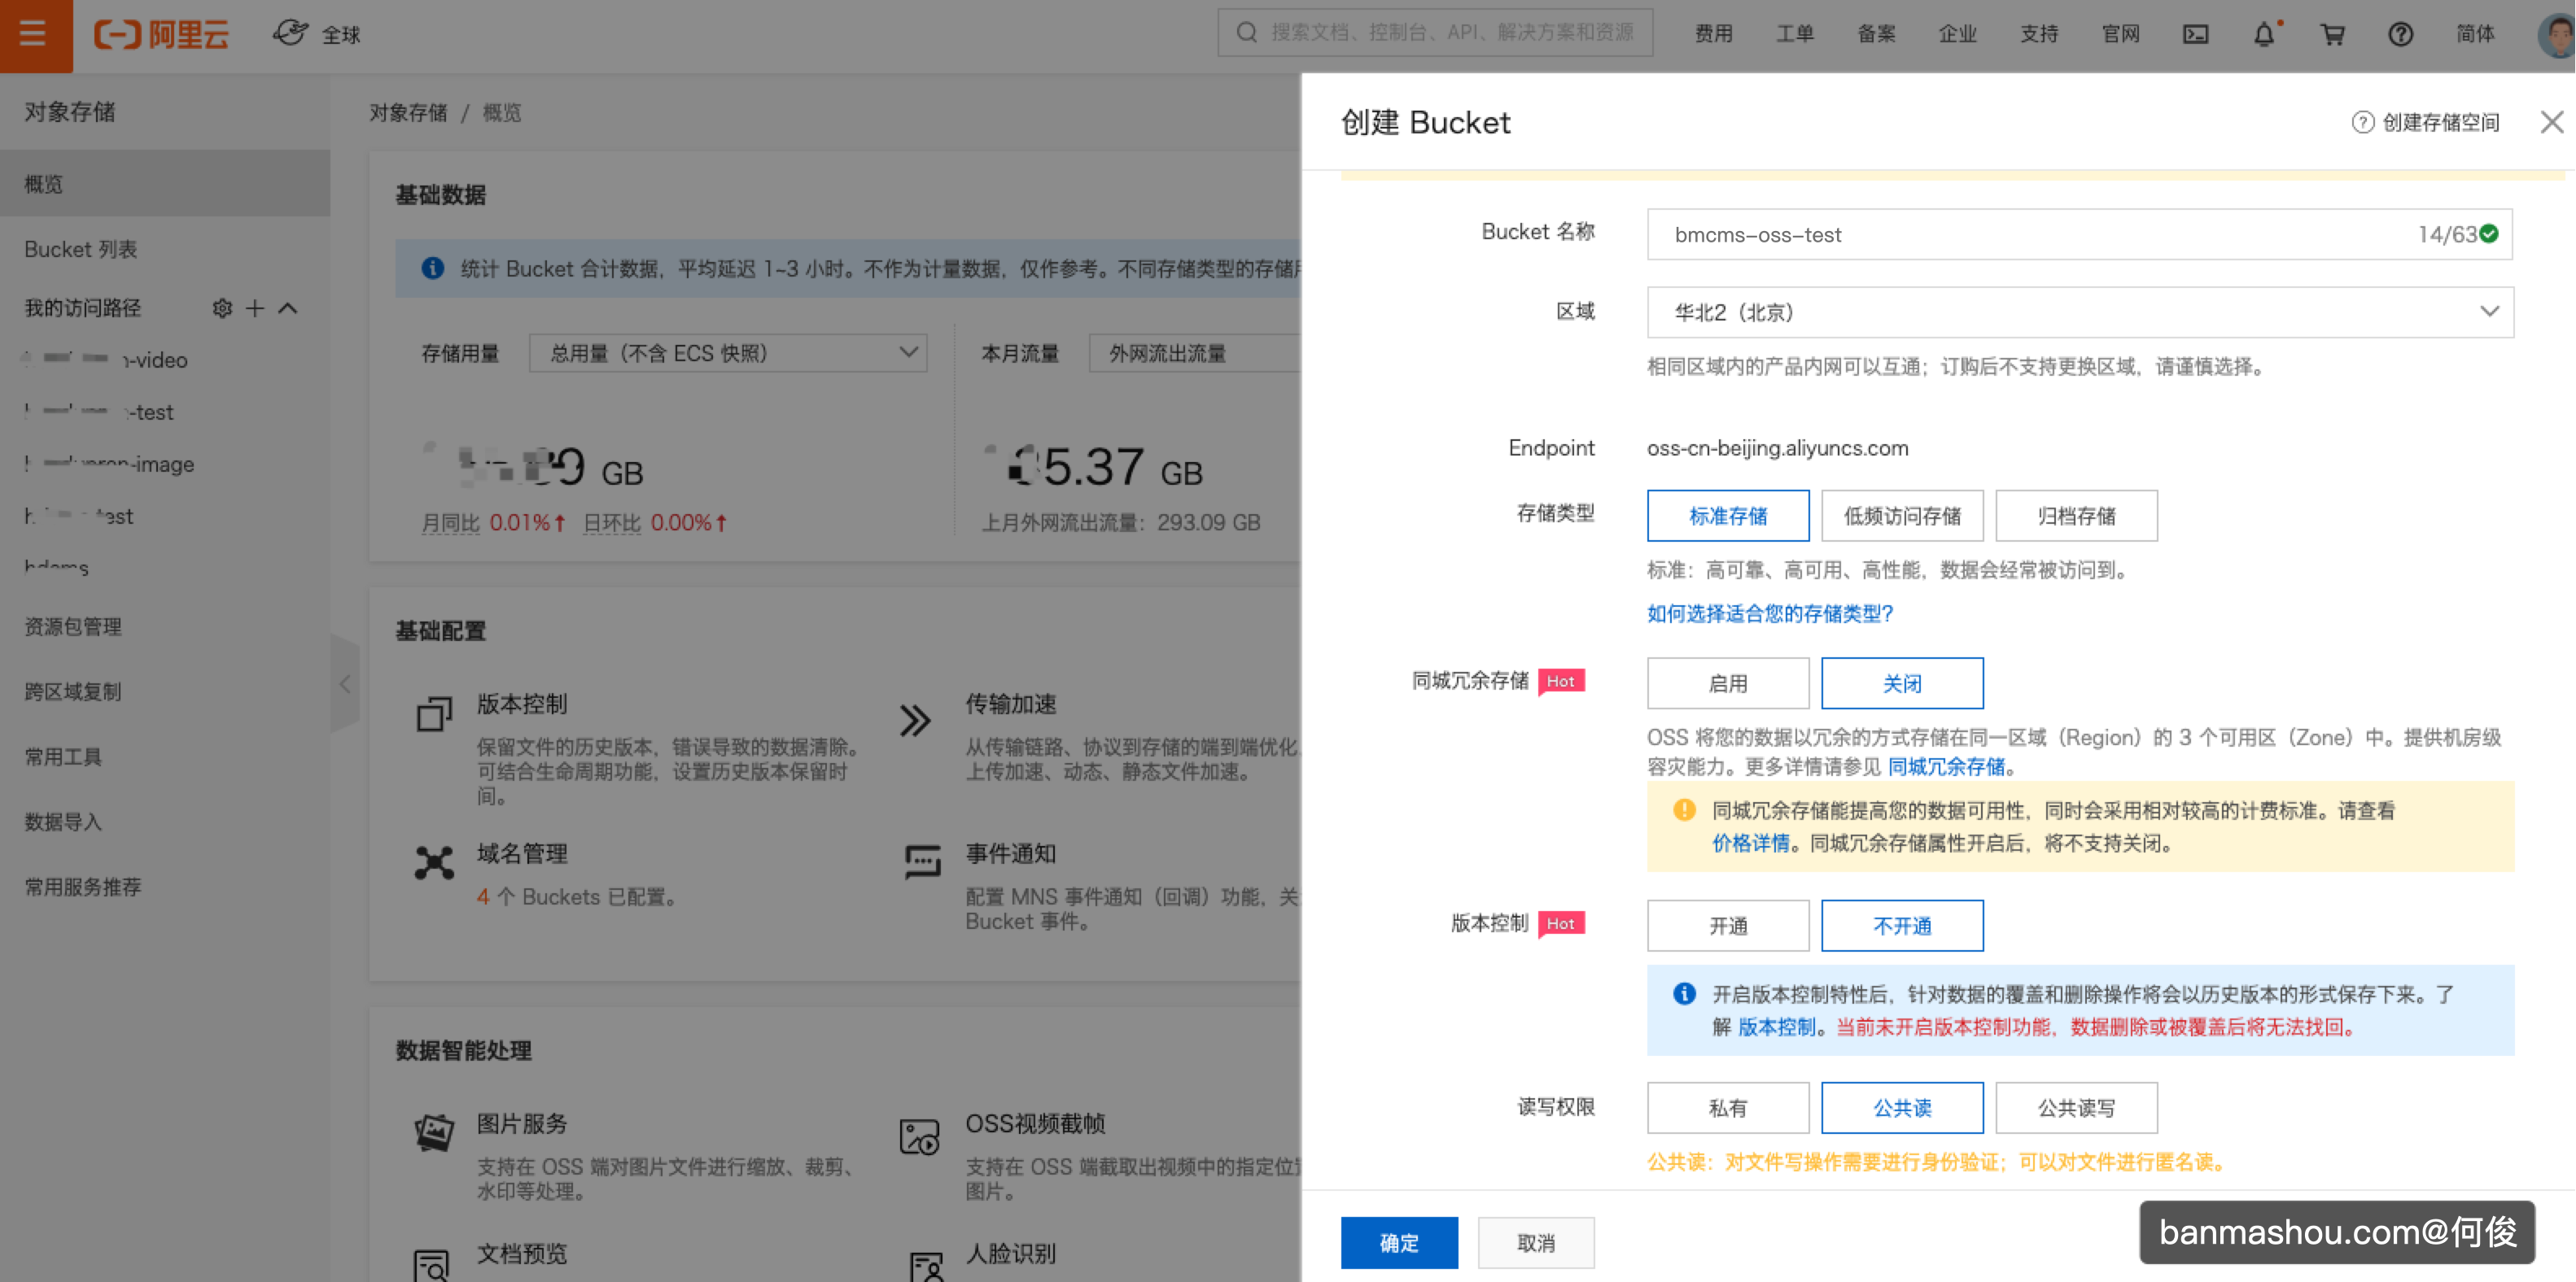Open 创建存储空间 help link
The image size is (2576, 1282).
pos(2425,122)
